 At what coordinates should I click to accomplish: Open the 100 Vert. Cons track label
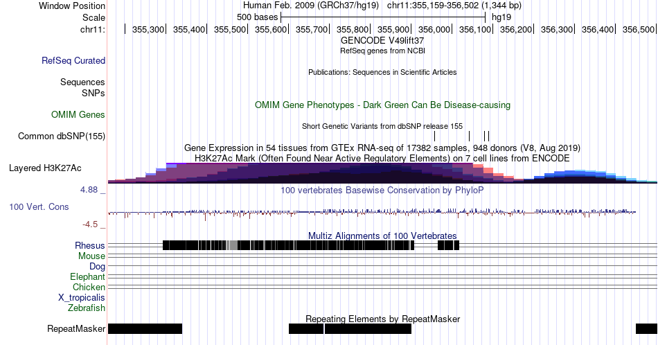click(x=39, y=206)
